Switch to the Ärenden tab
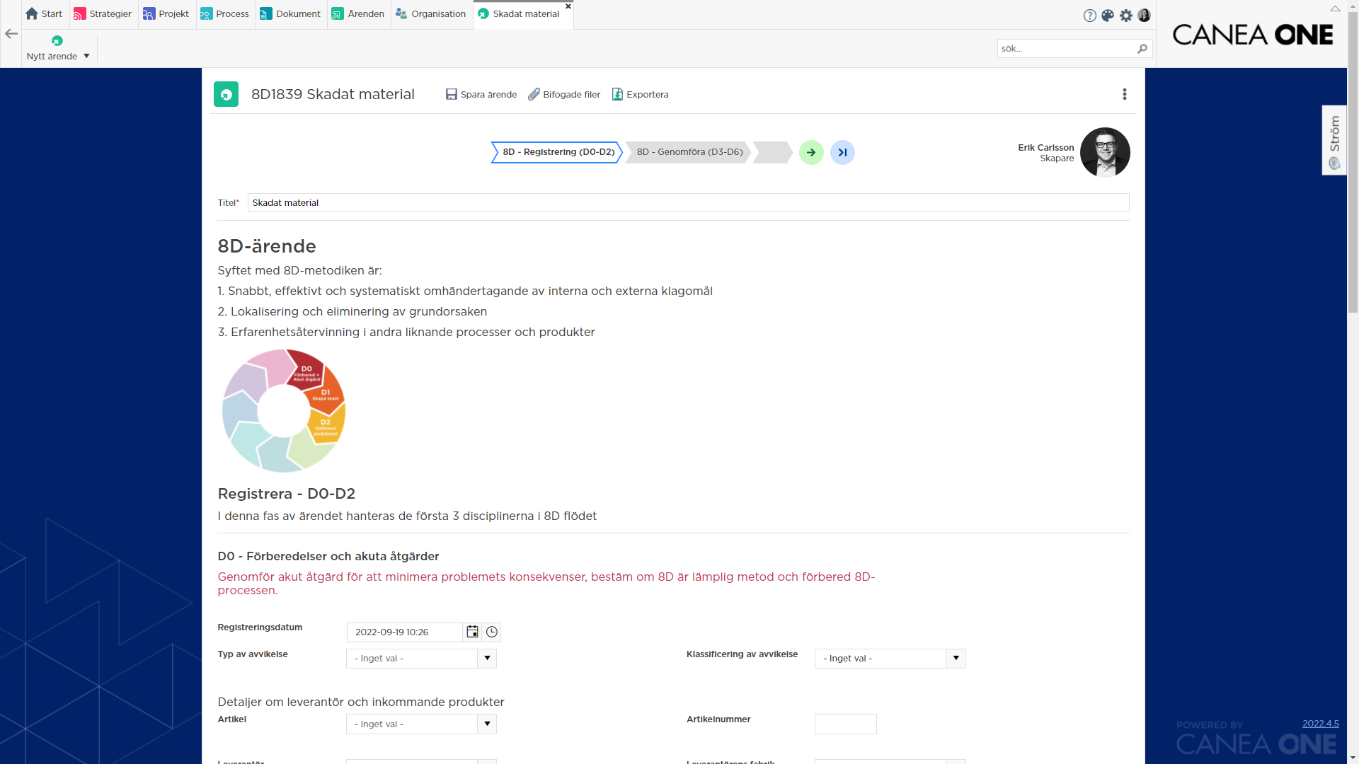Image resolution: width=1359 pixels, height=764 pixels. click(x=358, y=13)
